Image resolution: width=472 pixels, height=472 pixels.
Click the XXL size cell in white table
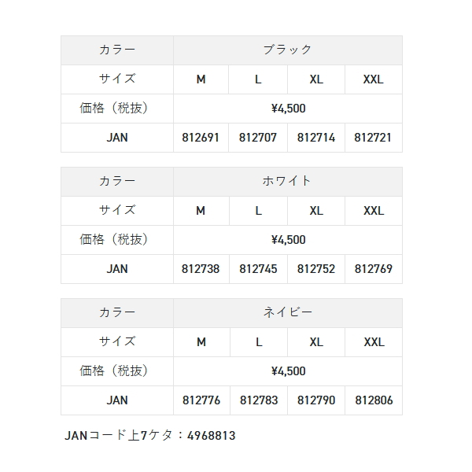[374, 211]
